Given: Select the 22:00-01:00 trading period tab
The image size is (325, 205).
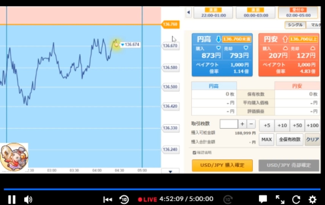Looking at the screenshot, I should tap(213, 13).
